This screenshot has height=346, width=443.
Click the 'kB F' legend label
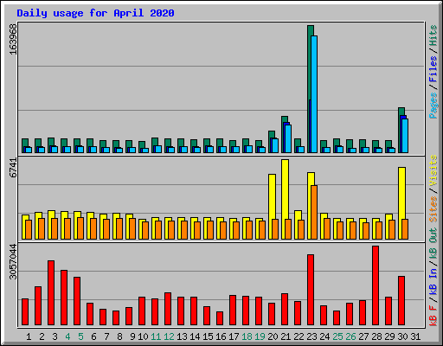433,316
